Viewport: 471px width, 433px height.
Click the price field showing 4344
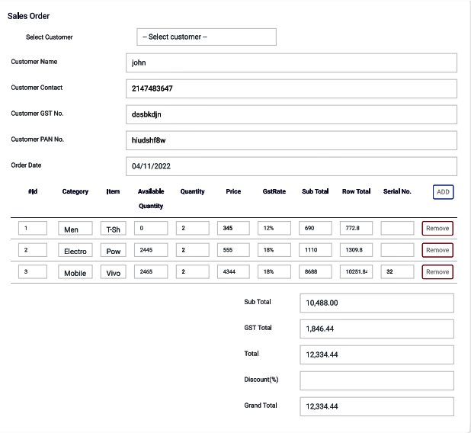(235, 271)
